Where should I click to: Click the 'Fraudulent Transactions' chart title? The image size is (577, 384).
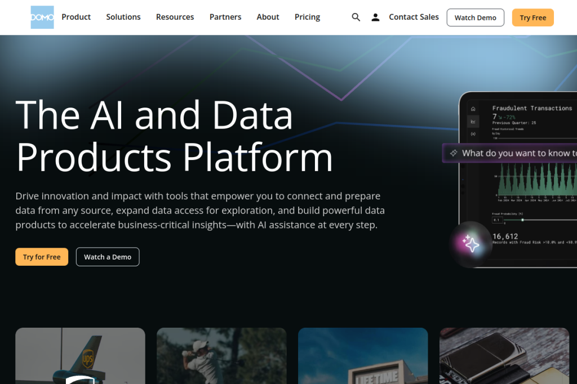click(x=532, y=108)
